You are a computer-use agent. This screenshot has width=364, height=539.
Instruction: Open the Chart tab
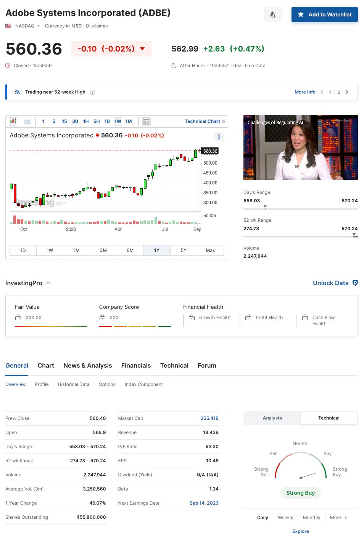click(46, 365)
